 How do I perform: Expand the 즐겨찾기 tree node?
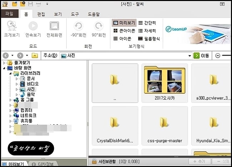point(4,63)
